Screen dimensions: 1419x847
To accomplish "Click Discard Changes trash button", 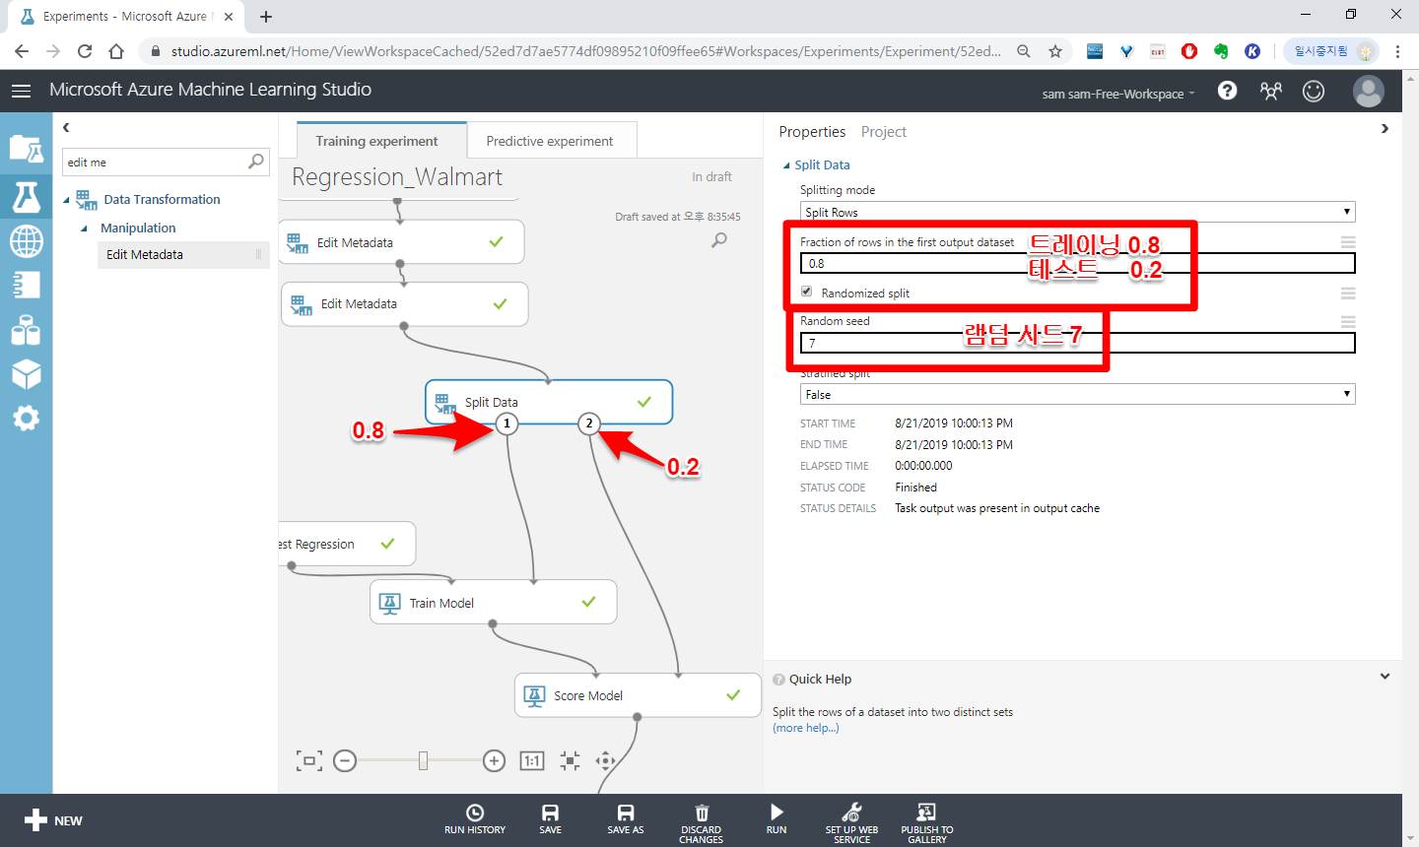I will click(x=702, y=823).
